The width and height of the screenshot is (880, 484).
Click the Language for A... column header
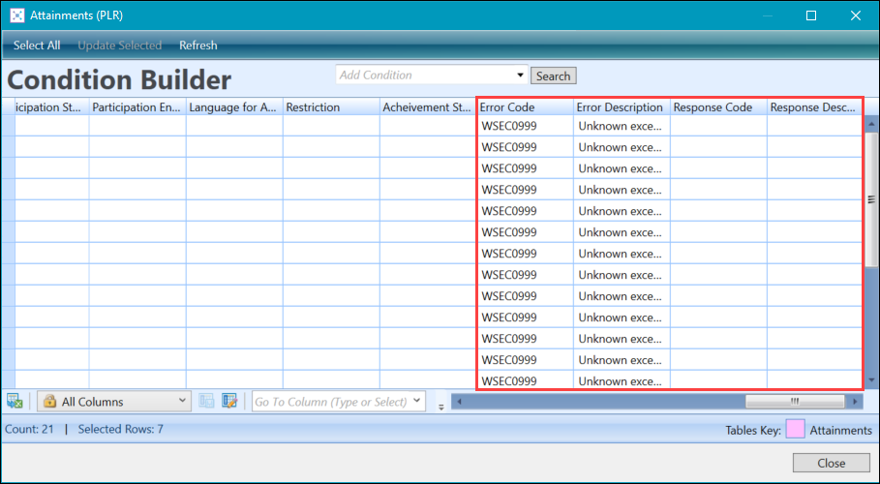[x=234, y=107]
